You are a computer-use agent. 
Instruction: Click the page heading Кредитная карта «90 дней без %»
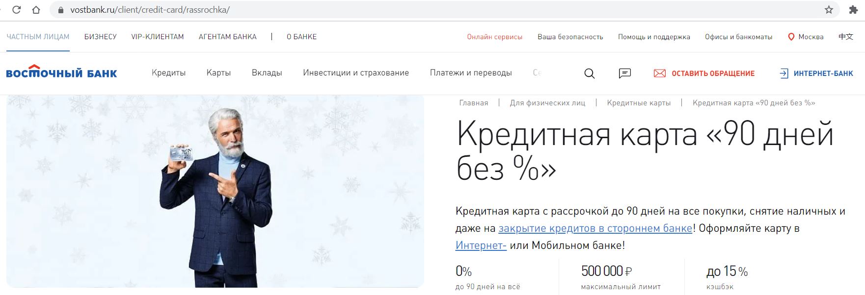[645, 151]
